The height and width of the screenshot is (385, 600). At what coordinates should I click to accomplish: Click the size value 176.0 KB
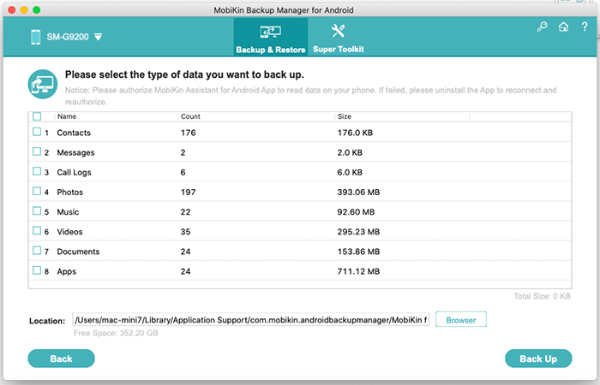tap(355, 133)
